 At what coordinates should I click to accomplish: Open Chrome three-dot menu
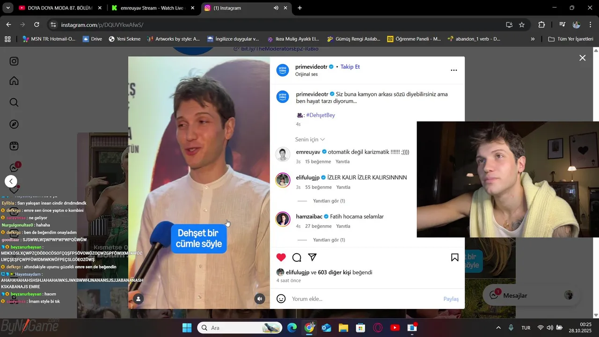590,25
